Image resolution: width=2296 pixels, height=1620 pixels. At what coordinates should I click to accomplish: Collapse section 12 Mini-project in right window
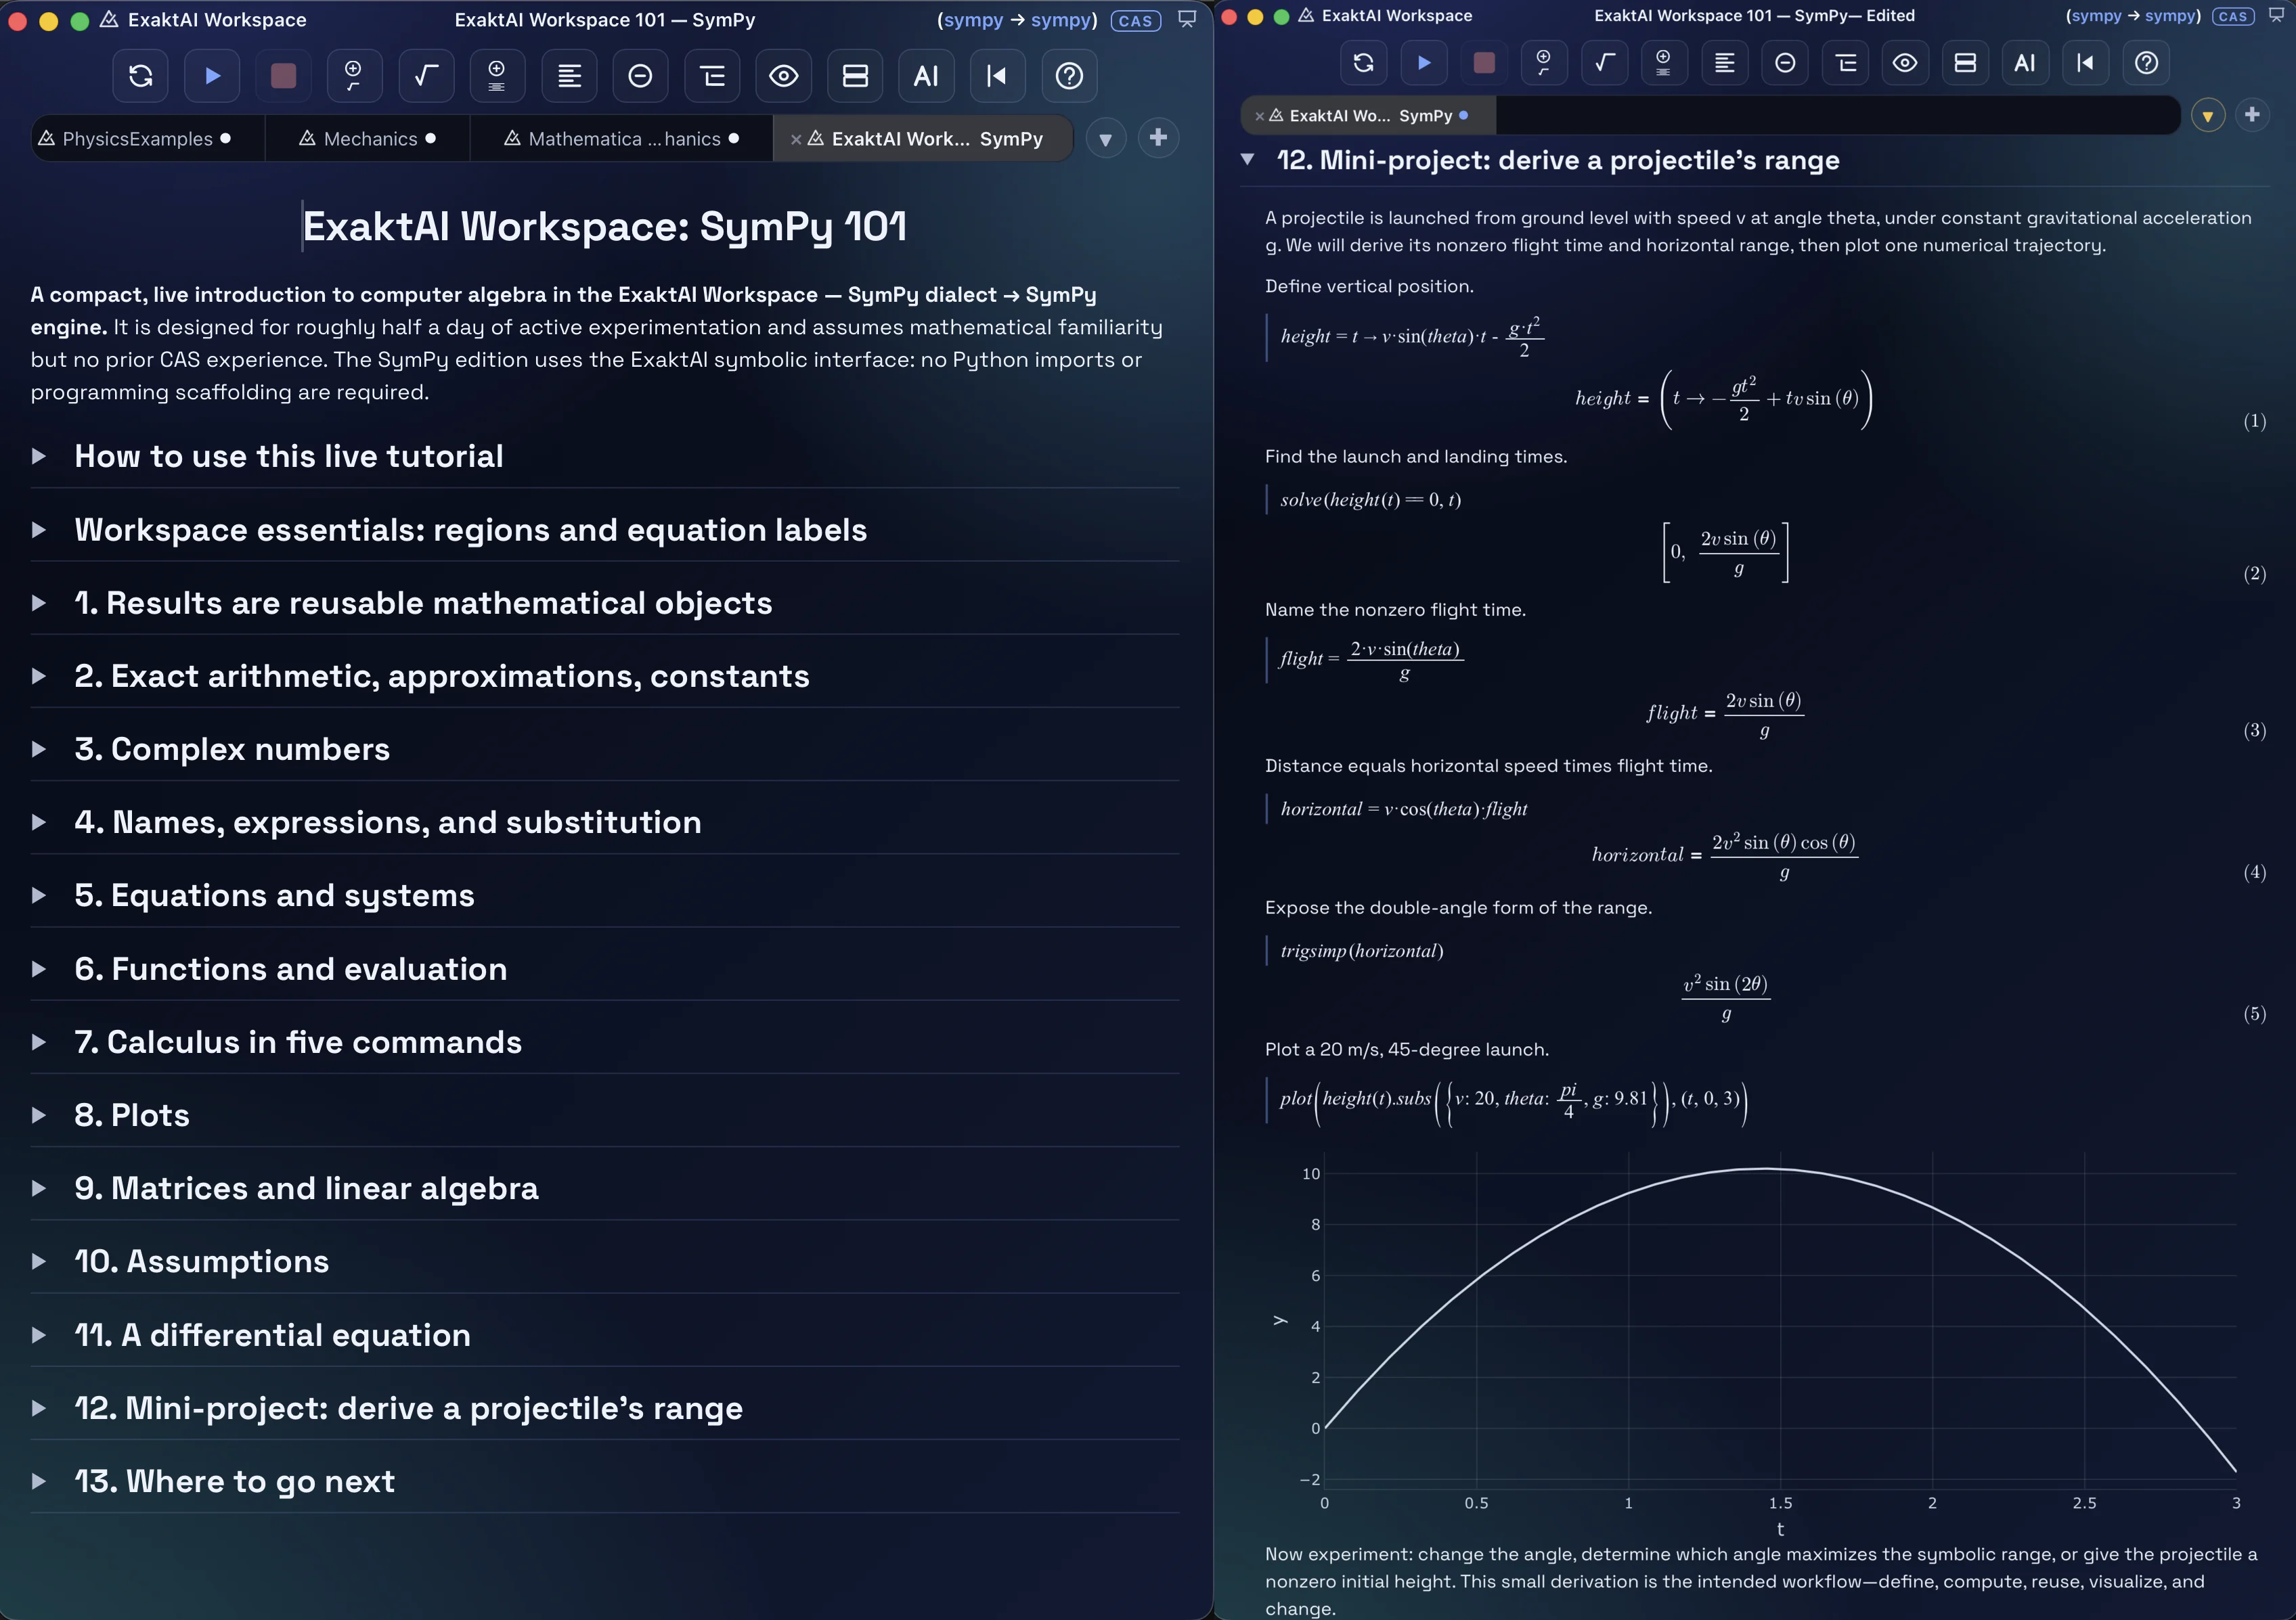[x=1247, y=159]
